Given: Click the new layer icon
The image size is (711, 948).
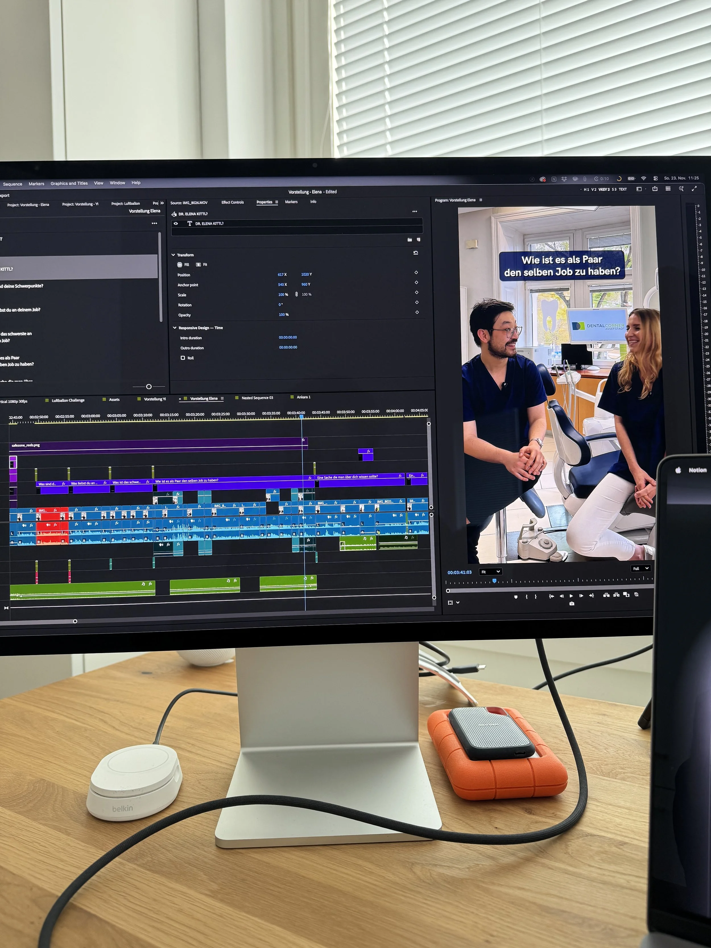Looking at the screenshot, I should (419, 239).
